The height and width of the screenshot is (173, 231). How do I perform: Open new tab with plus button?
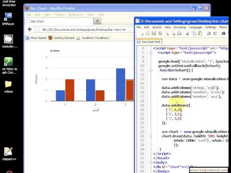97,21
